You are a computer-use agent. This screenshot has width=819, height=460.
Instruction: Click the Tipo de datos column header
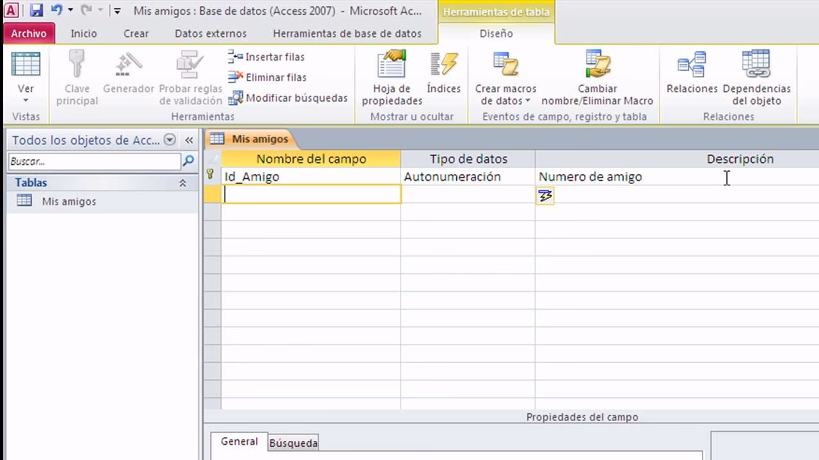pos(468,159)
